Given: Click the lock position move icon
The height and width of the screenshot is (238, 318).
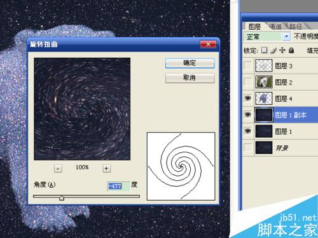Looking at the screenshot, I should [x=282, y=50].
